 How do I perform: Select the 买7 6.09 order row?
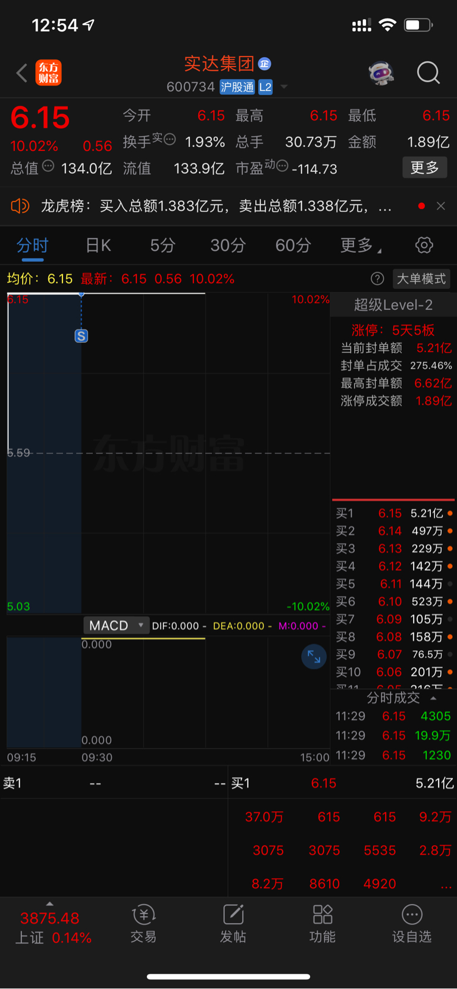click(x=393, y=619)
